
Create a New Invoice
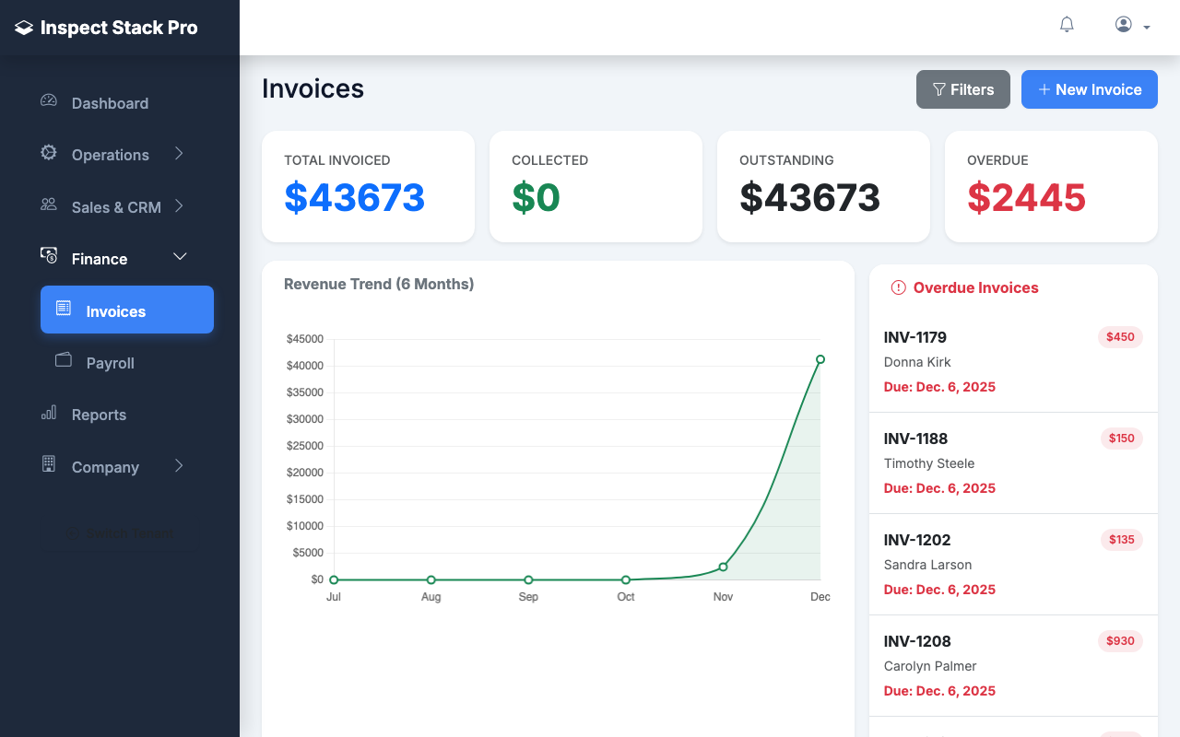click(x=1090, y=89)
